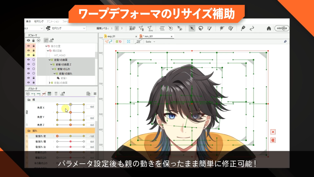
Task: Collapse the 前髪1の曲面 tree node
Action: point(49,60)
